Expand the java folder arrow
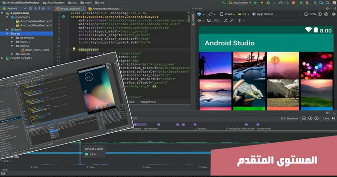 pos(7,30)
